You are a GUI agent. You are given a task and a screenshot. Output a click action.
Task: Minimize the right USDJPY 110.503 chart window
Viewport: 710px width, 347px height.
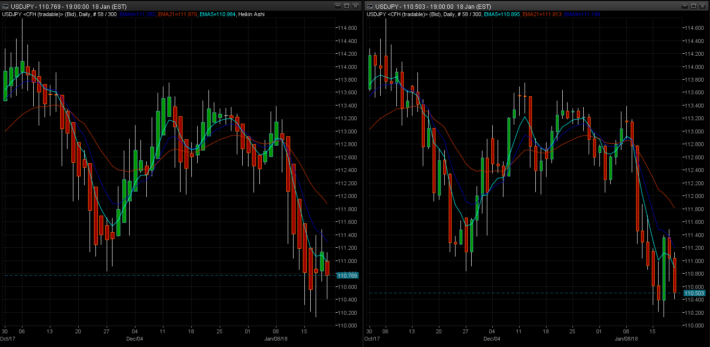[x=684, y=6]
